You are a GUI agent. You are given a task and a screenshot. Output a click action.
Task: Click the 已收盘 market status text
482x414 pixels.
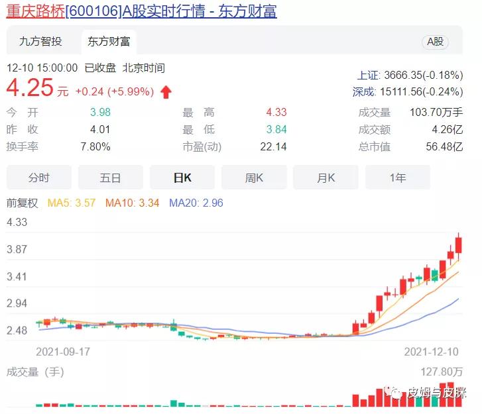tap(100, 68)
